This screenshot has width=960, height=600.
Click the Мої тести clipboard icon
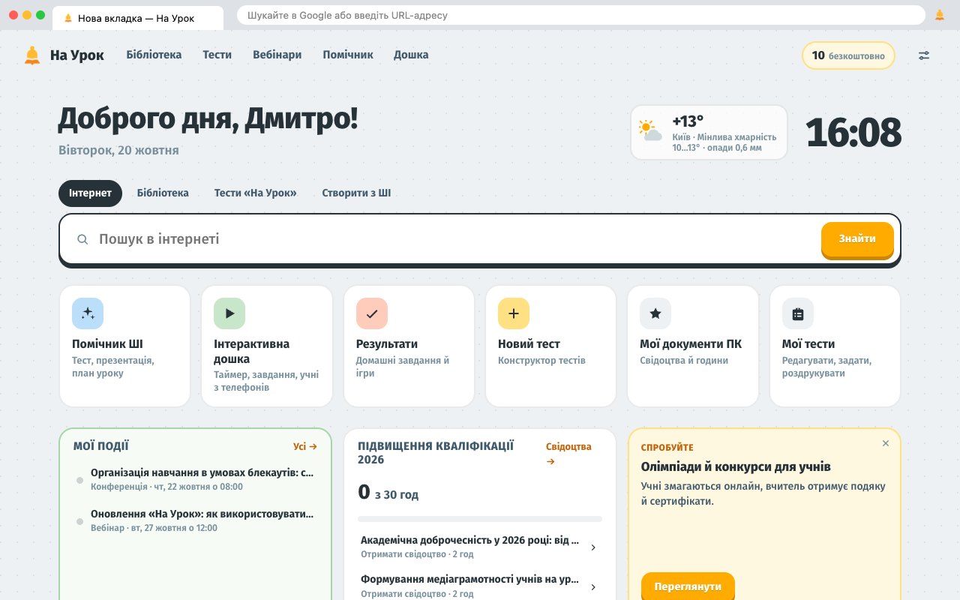[x=798, y=313]
